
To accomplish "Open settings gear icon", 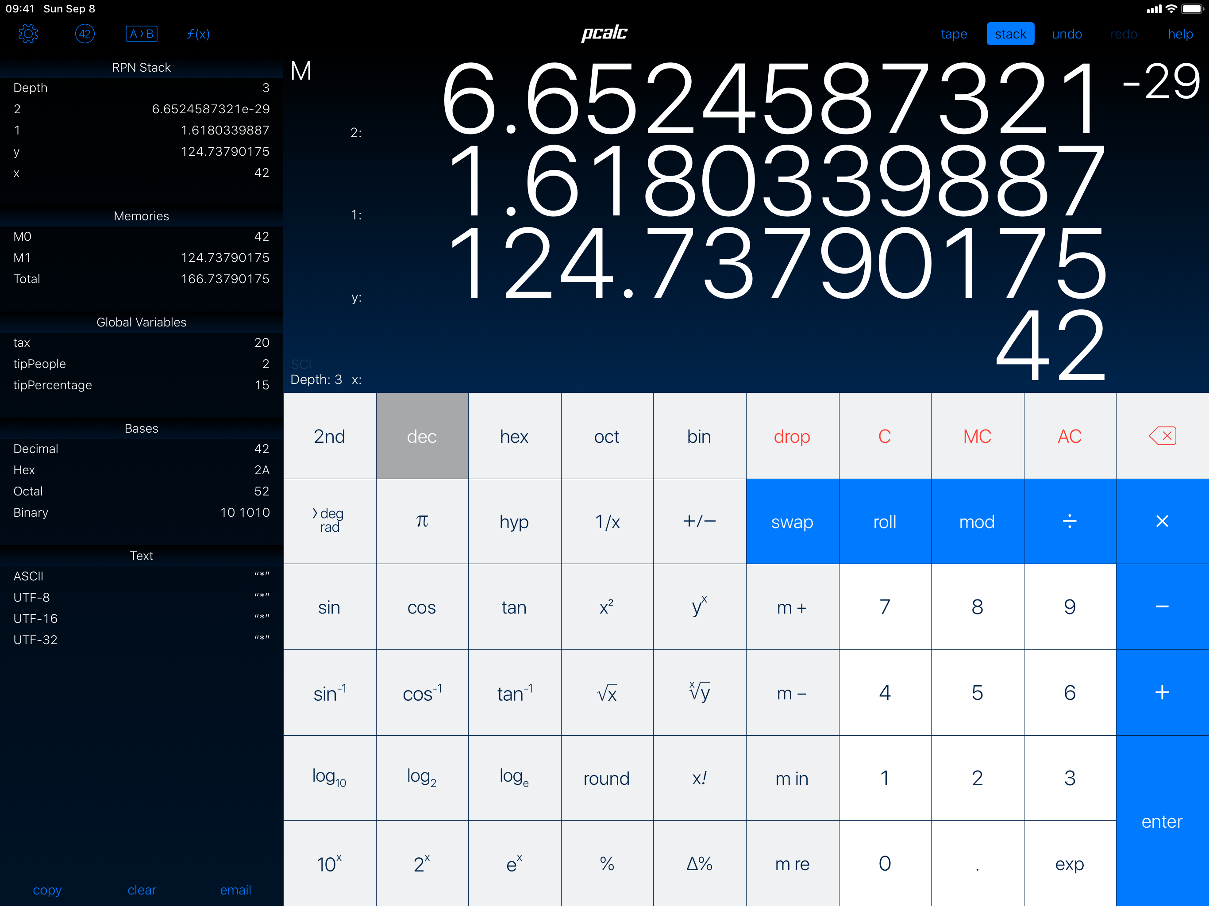I will [28, 34].
